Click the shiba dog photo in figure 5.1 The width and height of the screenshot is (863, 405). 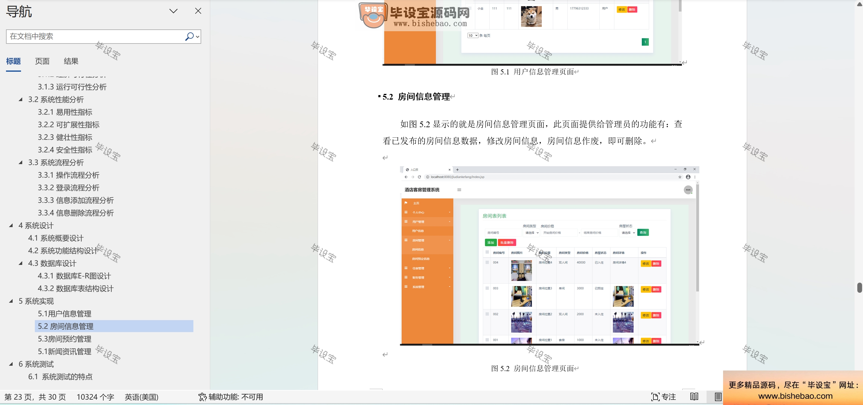(x=531, y=16)
